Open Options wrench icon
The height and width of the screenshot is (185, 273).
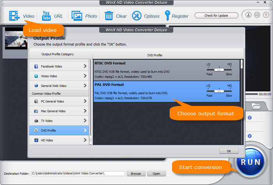tap(136, 16)
